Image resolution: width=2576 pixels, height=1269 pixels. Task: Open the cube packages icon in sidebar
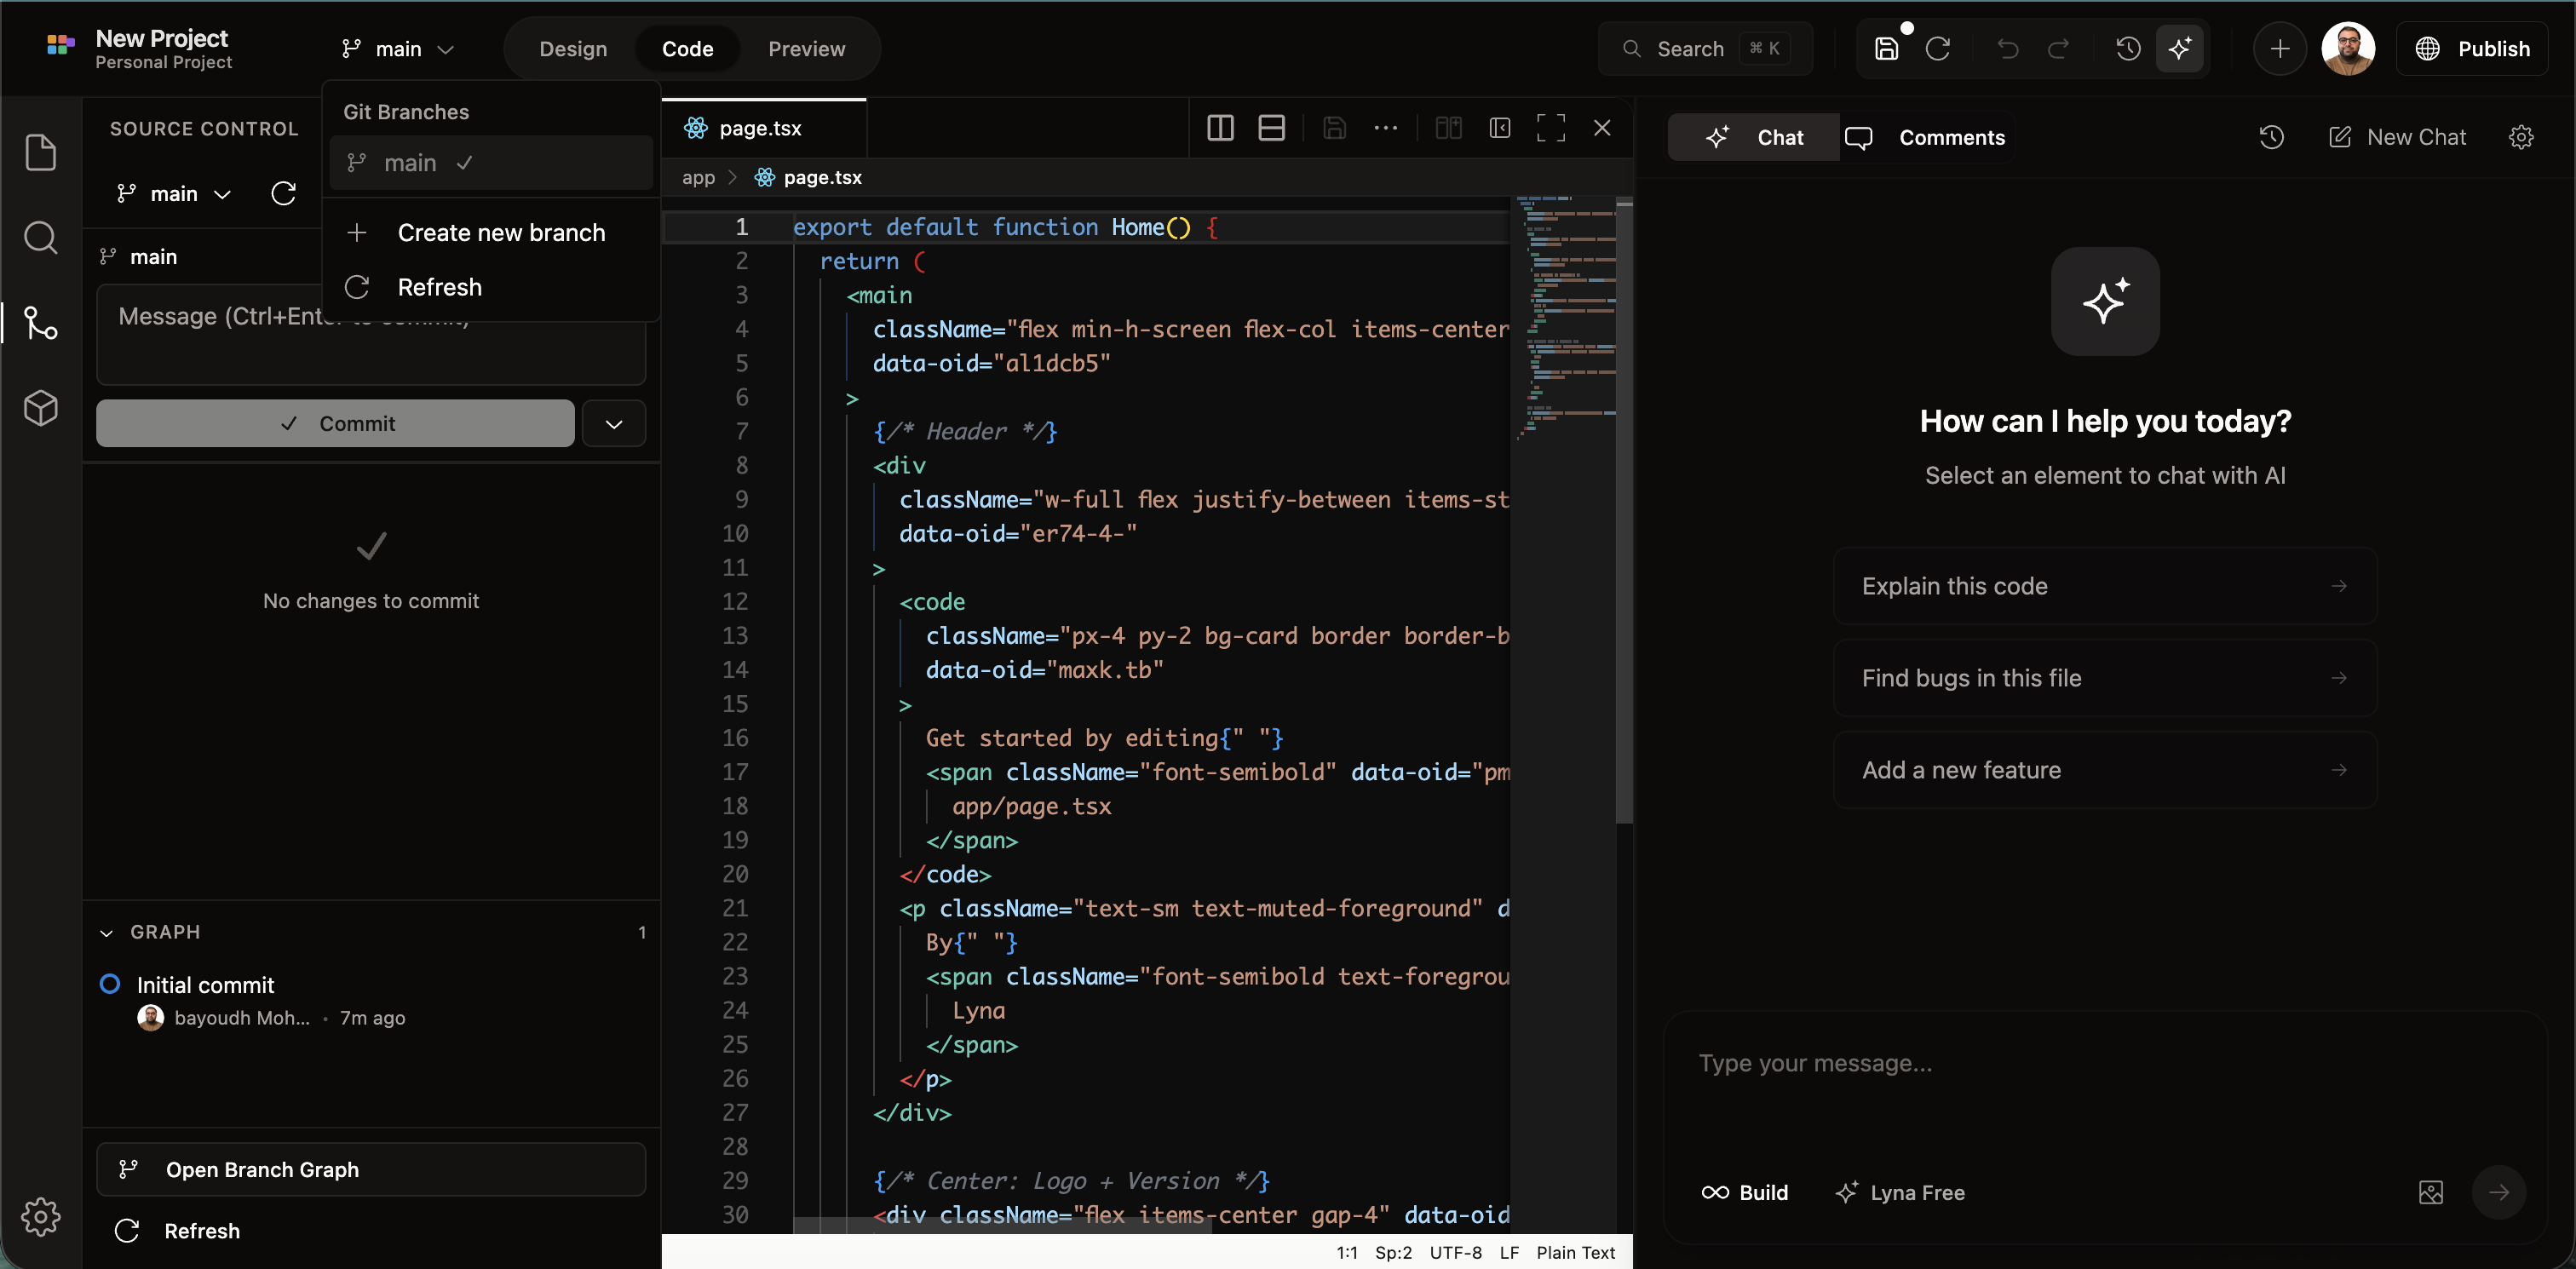(x=40, y=408)
